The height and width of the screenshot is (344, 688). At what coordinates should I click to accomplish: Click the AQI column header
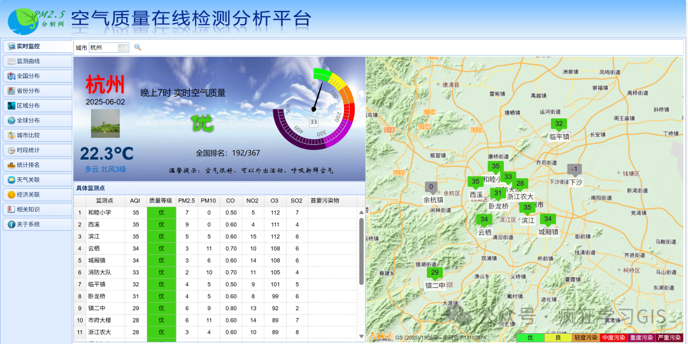click(x=135, y=201)
